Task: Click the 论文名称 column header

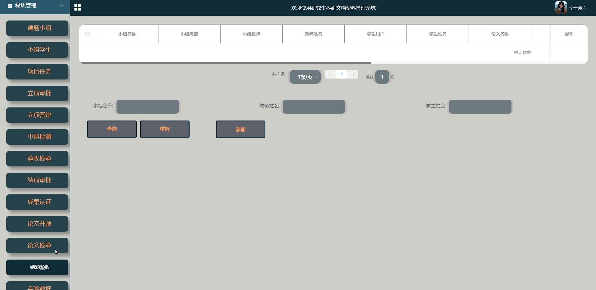Action: point(500,34)
